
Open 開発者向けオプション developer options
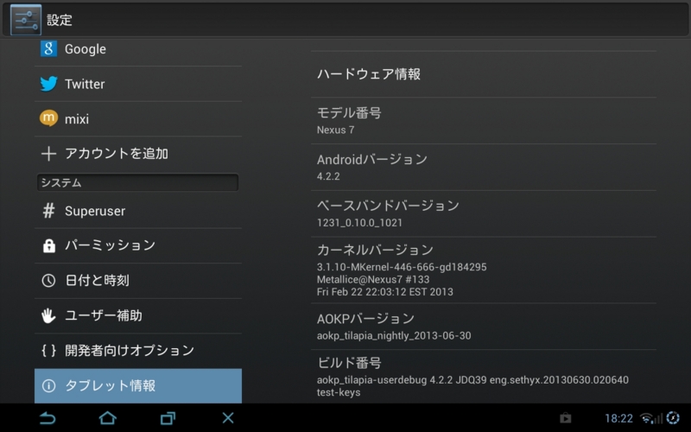click(x=138, y=351)
